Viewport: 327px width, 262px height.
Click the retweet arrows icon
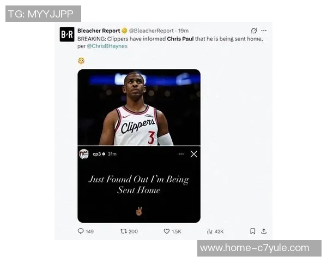click(x=124, y=231)
